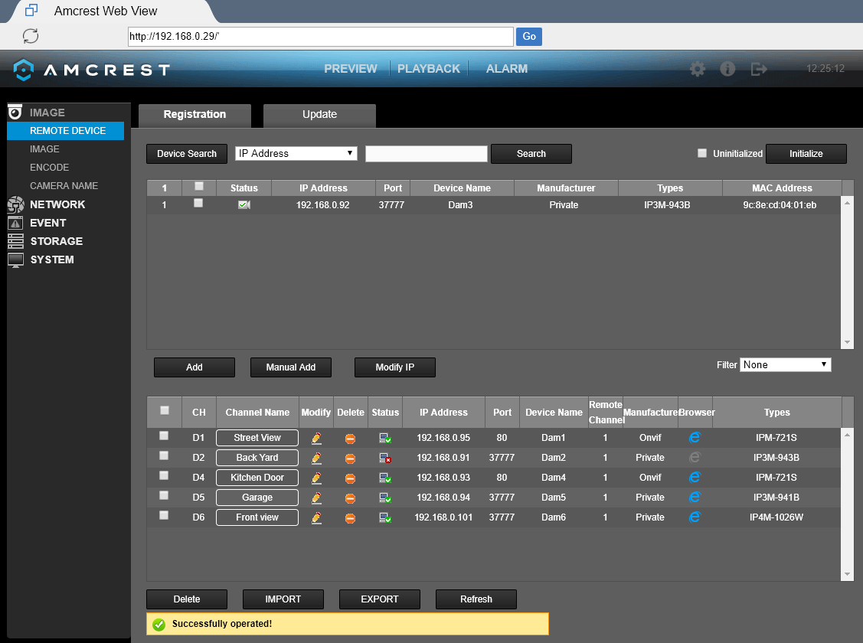Select CAMERA NAME in the sidebar
Viewport: 863px width, 643px height.
64,186
